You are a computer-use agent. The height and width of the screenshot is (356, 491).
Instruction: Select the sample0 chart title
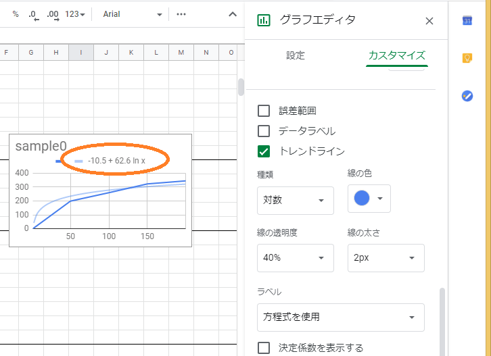click(x=41, y=146)
